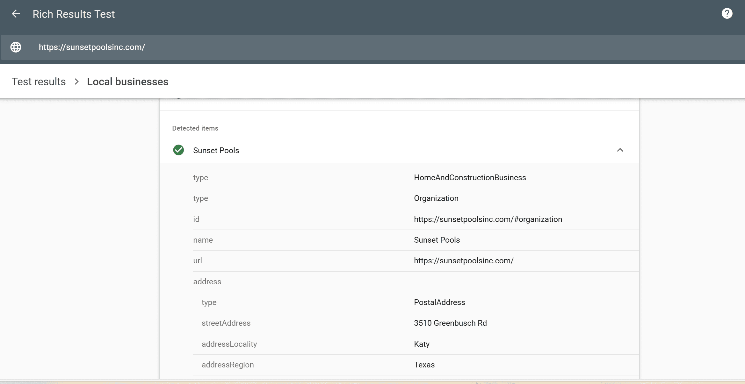Viewport: 745px width, 384px height.
Task: Open the help question mark icon
Action: pos(727,14)
